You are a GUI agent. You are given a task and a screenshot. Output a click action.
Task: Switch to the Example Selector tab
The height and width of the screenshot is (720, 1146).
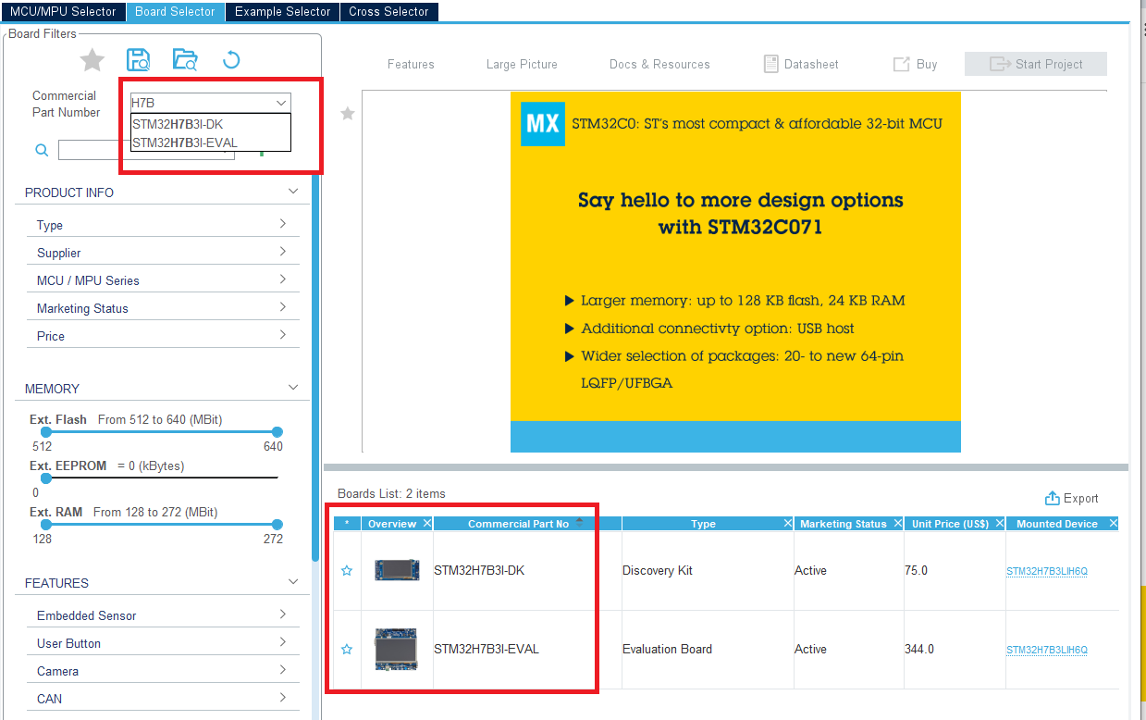281,11
